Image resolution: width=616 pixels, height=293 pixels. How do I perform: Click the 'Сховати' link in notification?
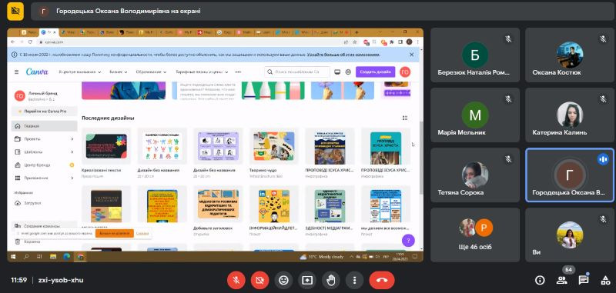(142, 233)
